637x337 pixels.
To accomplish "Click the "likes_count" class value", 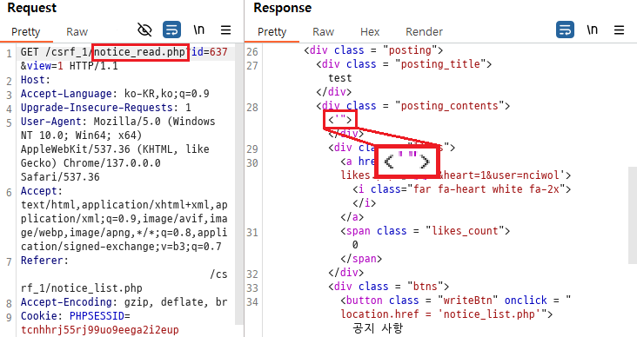I will [x=465, y=231].
